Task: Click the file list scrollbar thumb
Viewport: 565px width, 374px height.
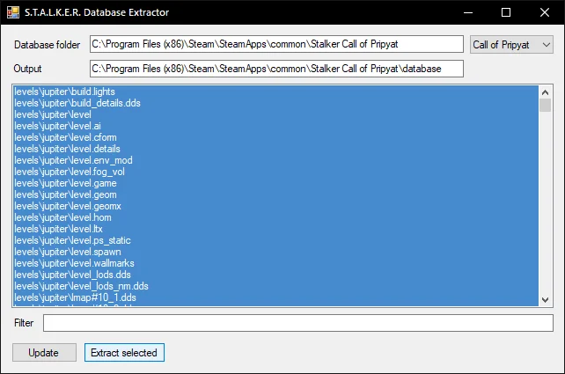Action: coord(545,105)
